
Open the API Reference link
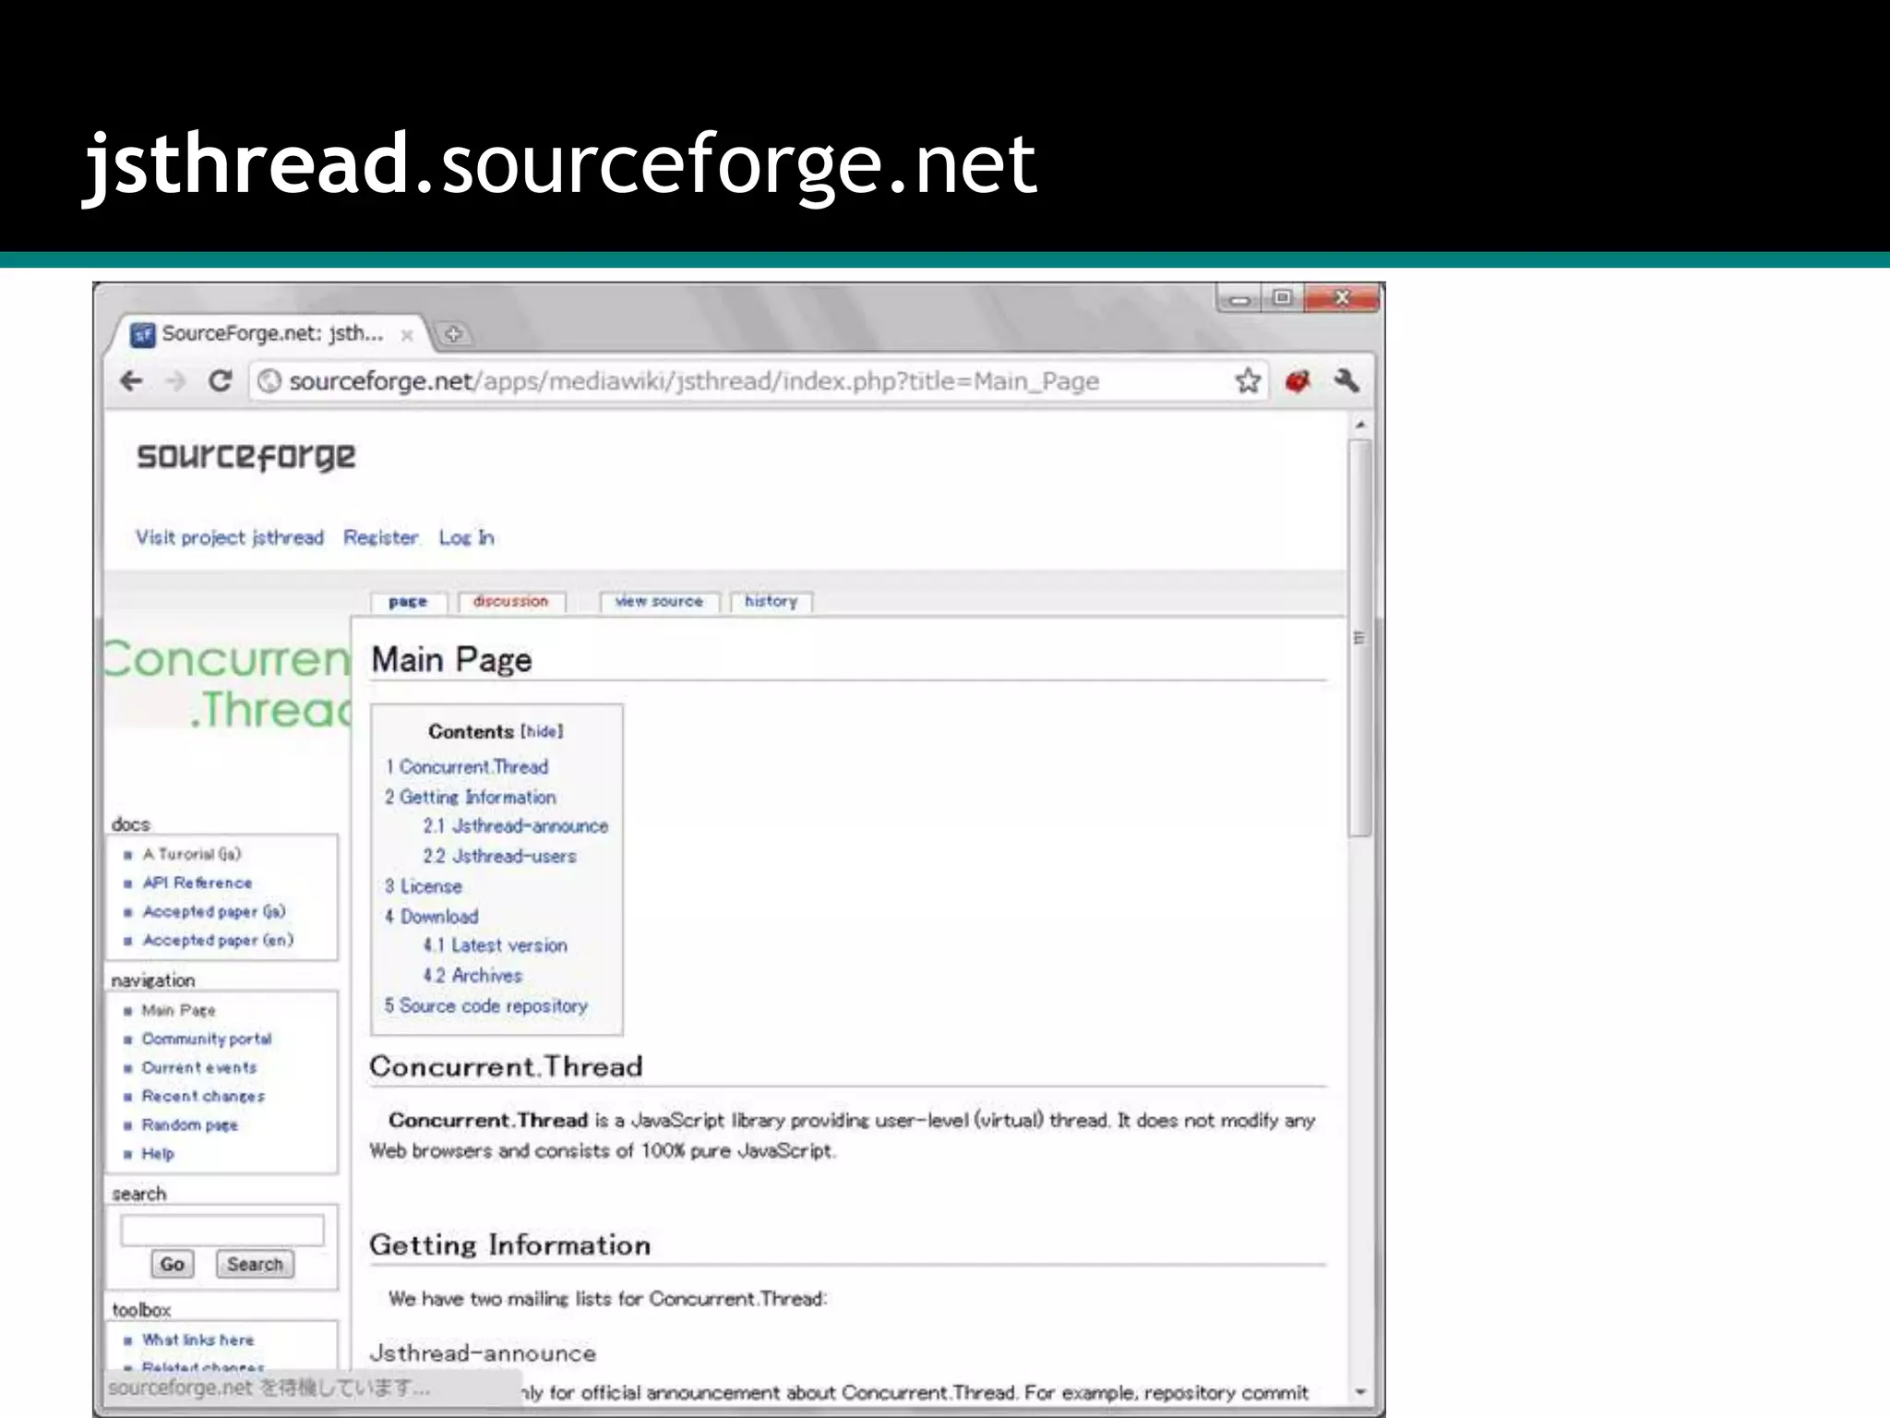click(197, 883)
